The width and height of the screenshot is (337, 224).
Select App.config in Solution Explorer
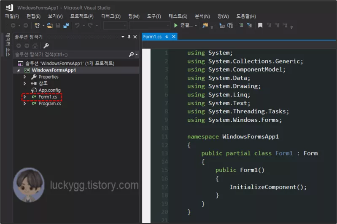coord(49,90)
